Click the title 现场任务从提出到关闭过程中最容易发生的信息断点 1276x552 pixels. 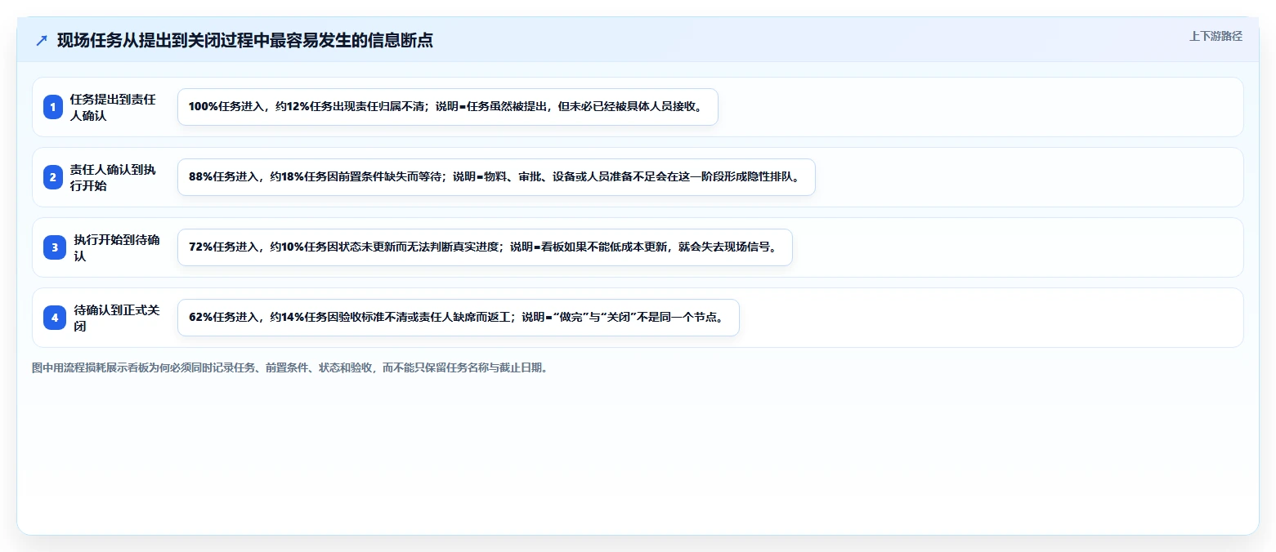245,40
